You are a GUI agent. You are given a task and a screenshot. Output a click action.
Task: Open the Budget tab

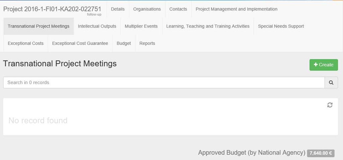(x=124, y=43)
